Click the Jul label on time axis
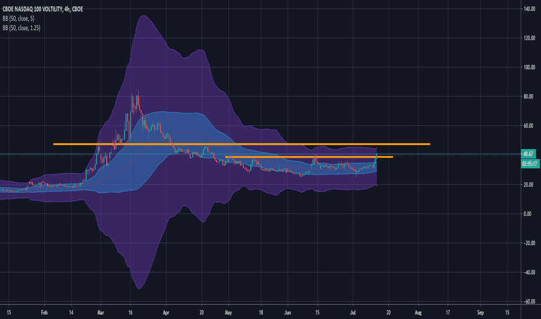Screen dimensions: 541x319 coord(353,313)
